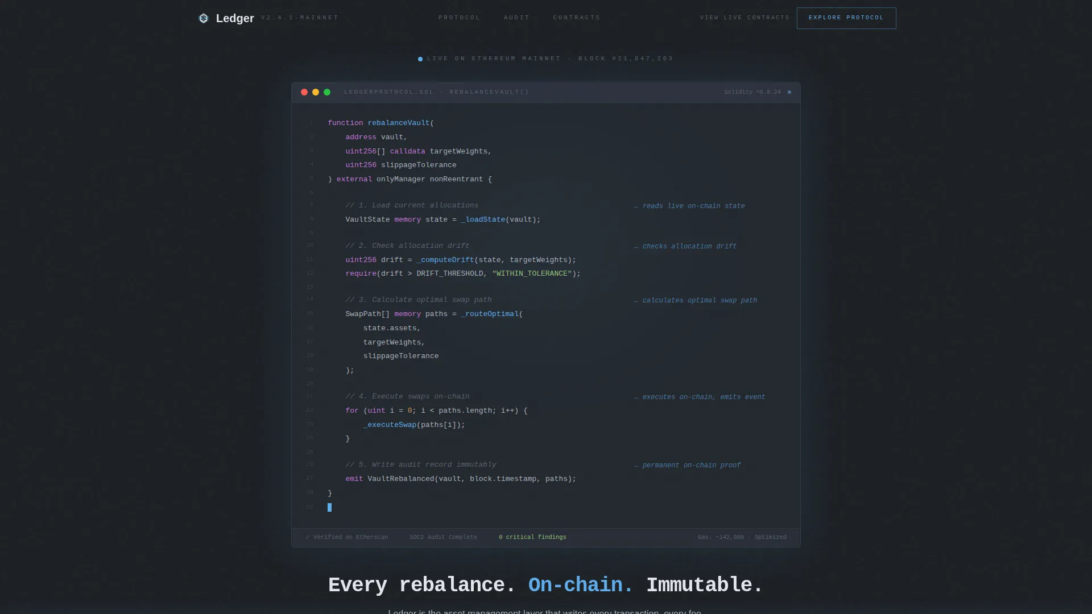
Task: Click the _executeSwap(paths[i]) line
Action: 414,425
